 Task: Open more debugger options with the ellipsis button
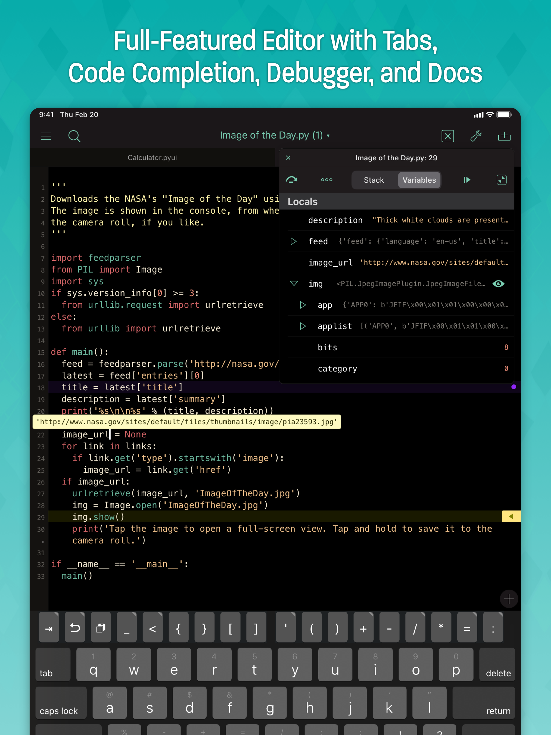tap(326, 180)
